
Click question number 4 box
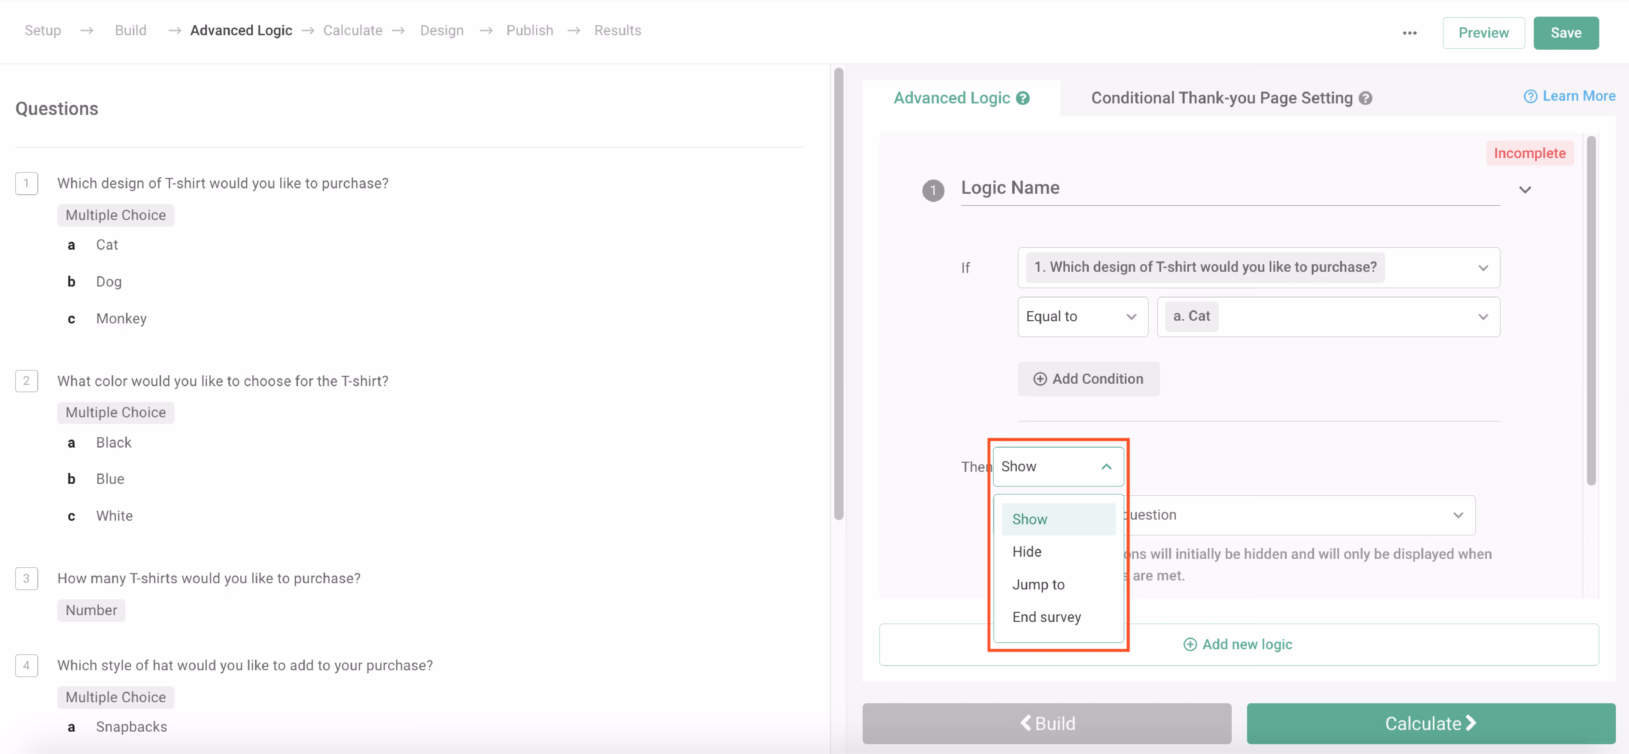(26, 665)
